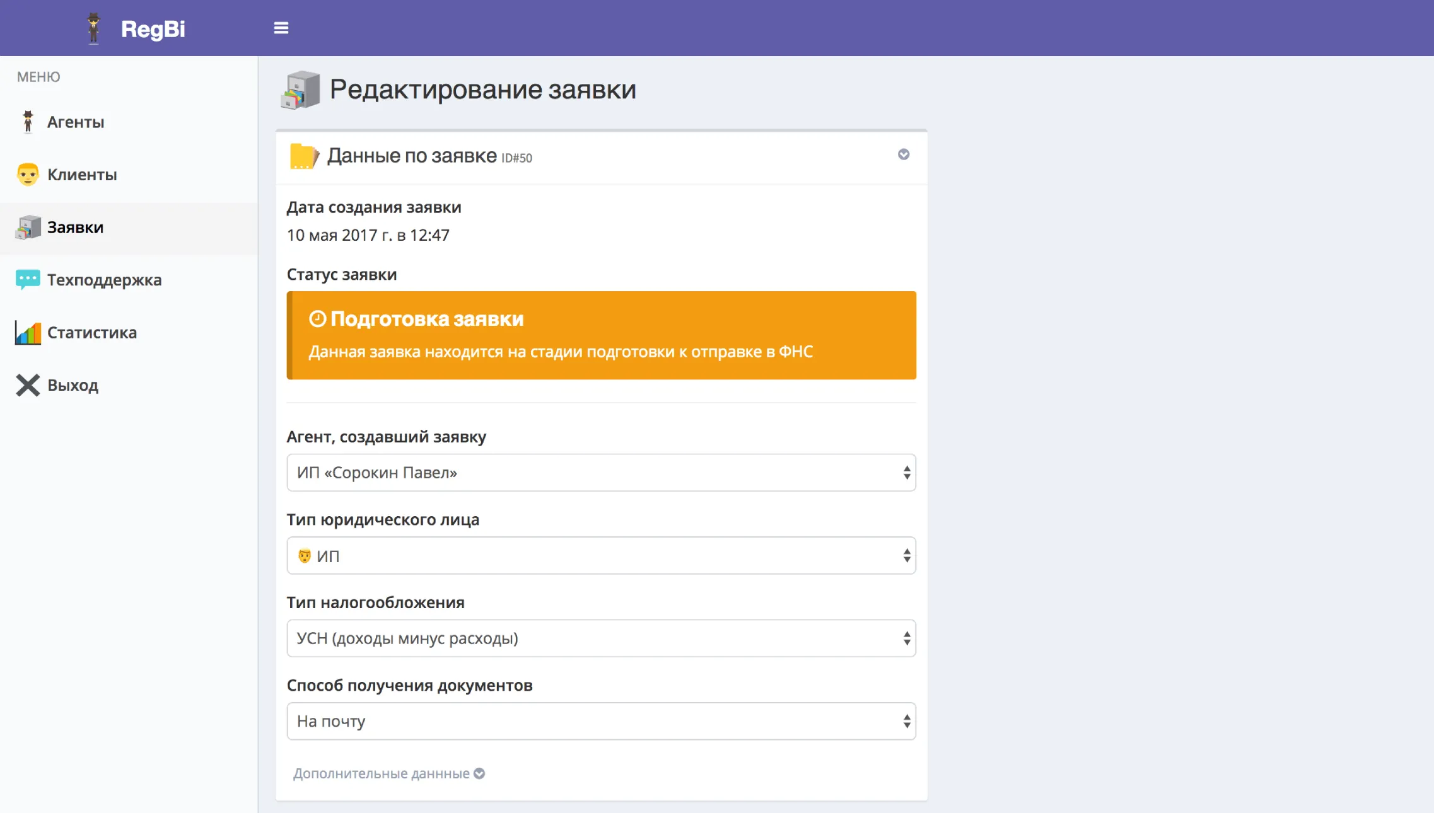Click the face icon beside Клиенты

(x=28, y=175)
